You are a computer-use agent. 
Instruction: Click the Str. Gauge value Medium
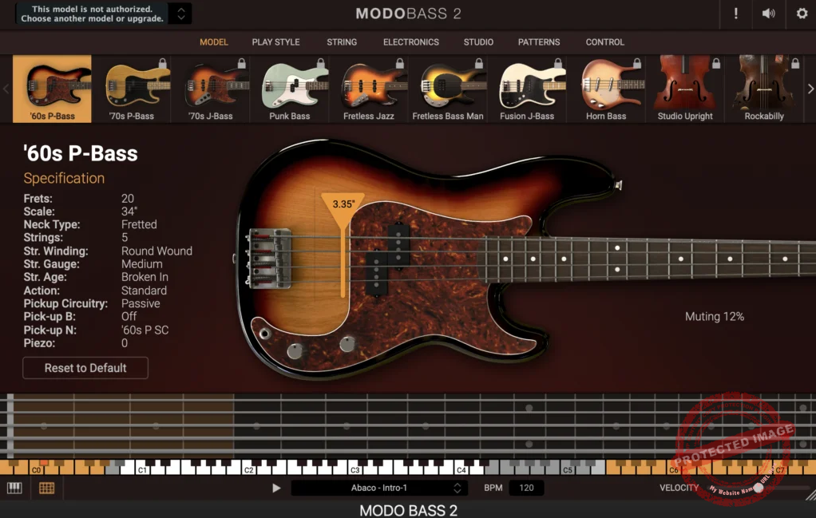[141, 264]
